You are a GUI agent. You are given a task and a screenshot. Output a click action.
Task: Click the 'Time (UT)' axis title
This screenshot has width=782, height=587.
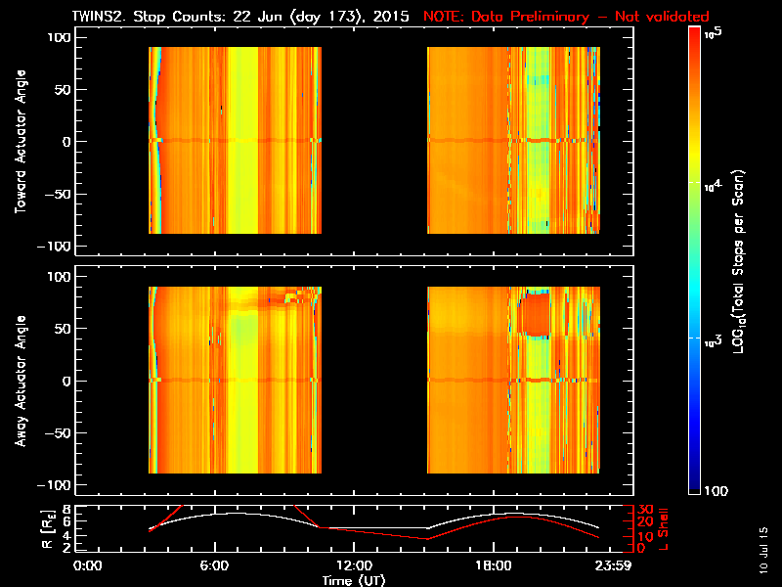(356, 579)
